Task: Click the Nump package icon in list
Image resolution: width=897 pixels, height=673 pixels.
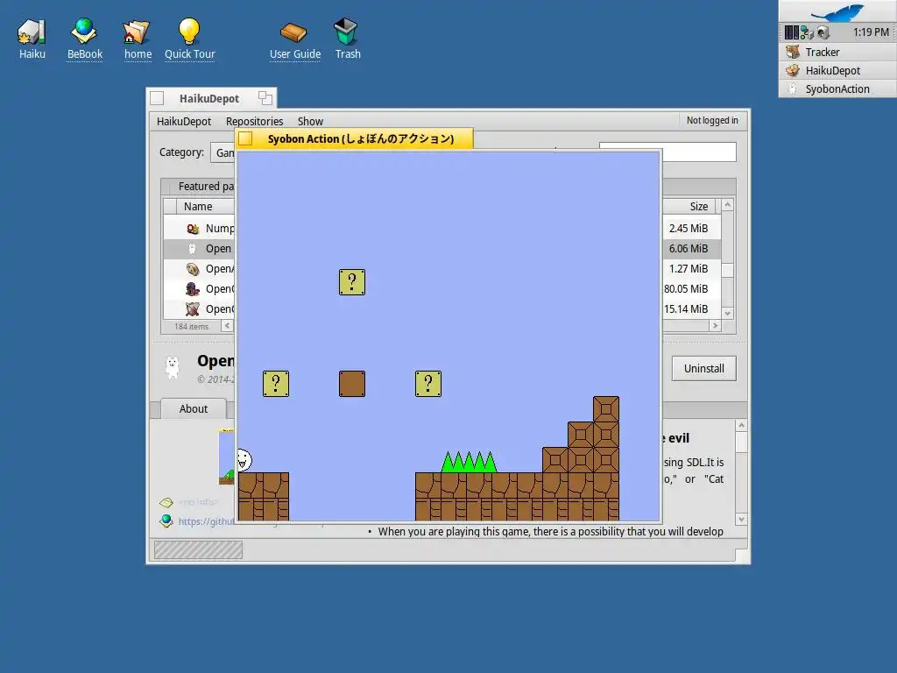Action: pyautogui.click(x=193, y=229)
